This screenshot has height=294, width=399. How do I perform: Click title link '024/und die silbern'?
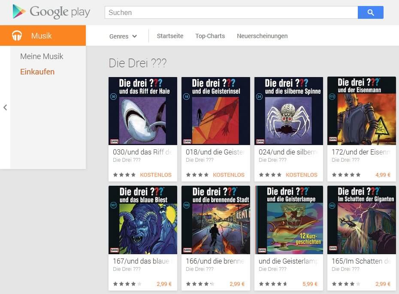click(288, 152)
